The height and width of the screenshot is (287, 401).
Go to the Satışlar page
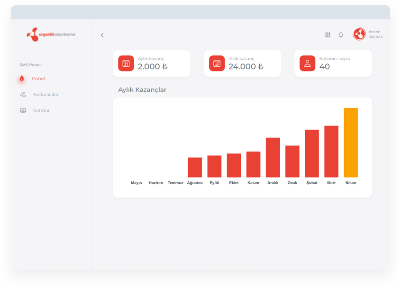(42, 110)
